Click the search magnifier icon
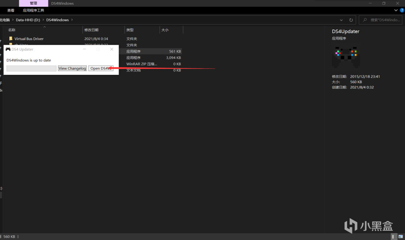This screenshot has width=405, height=240. pos(365,20)
